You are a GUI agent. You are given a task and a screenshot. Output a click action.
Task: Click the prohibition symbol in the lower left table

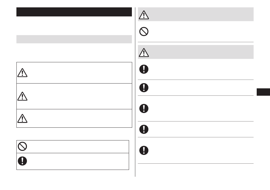(22, 146)
